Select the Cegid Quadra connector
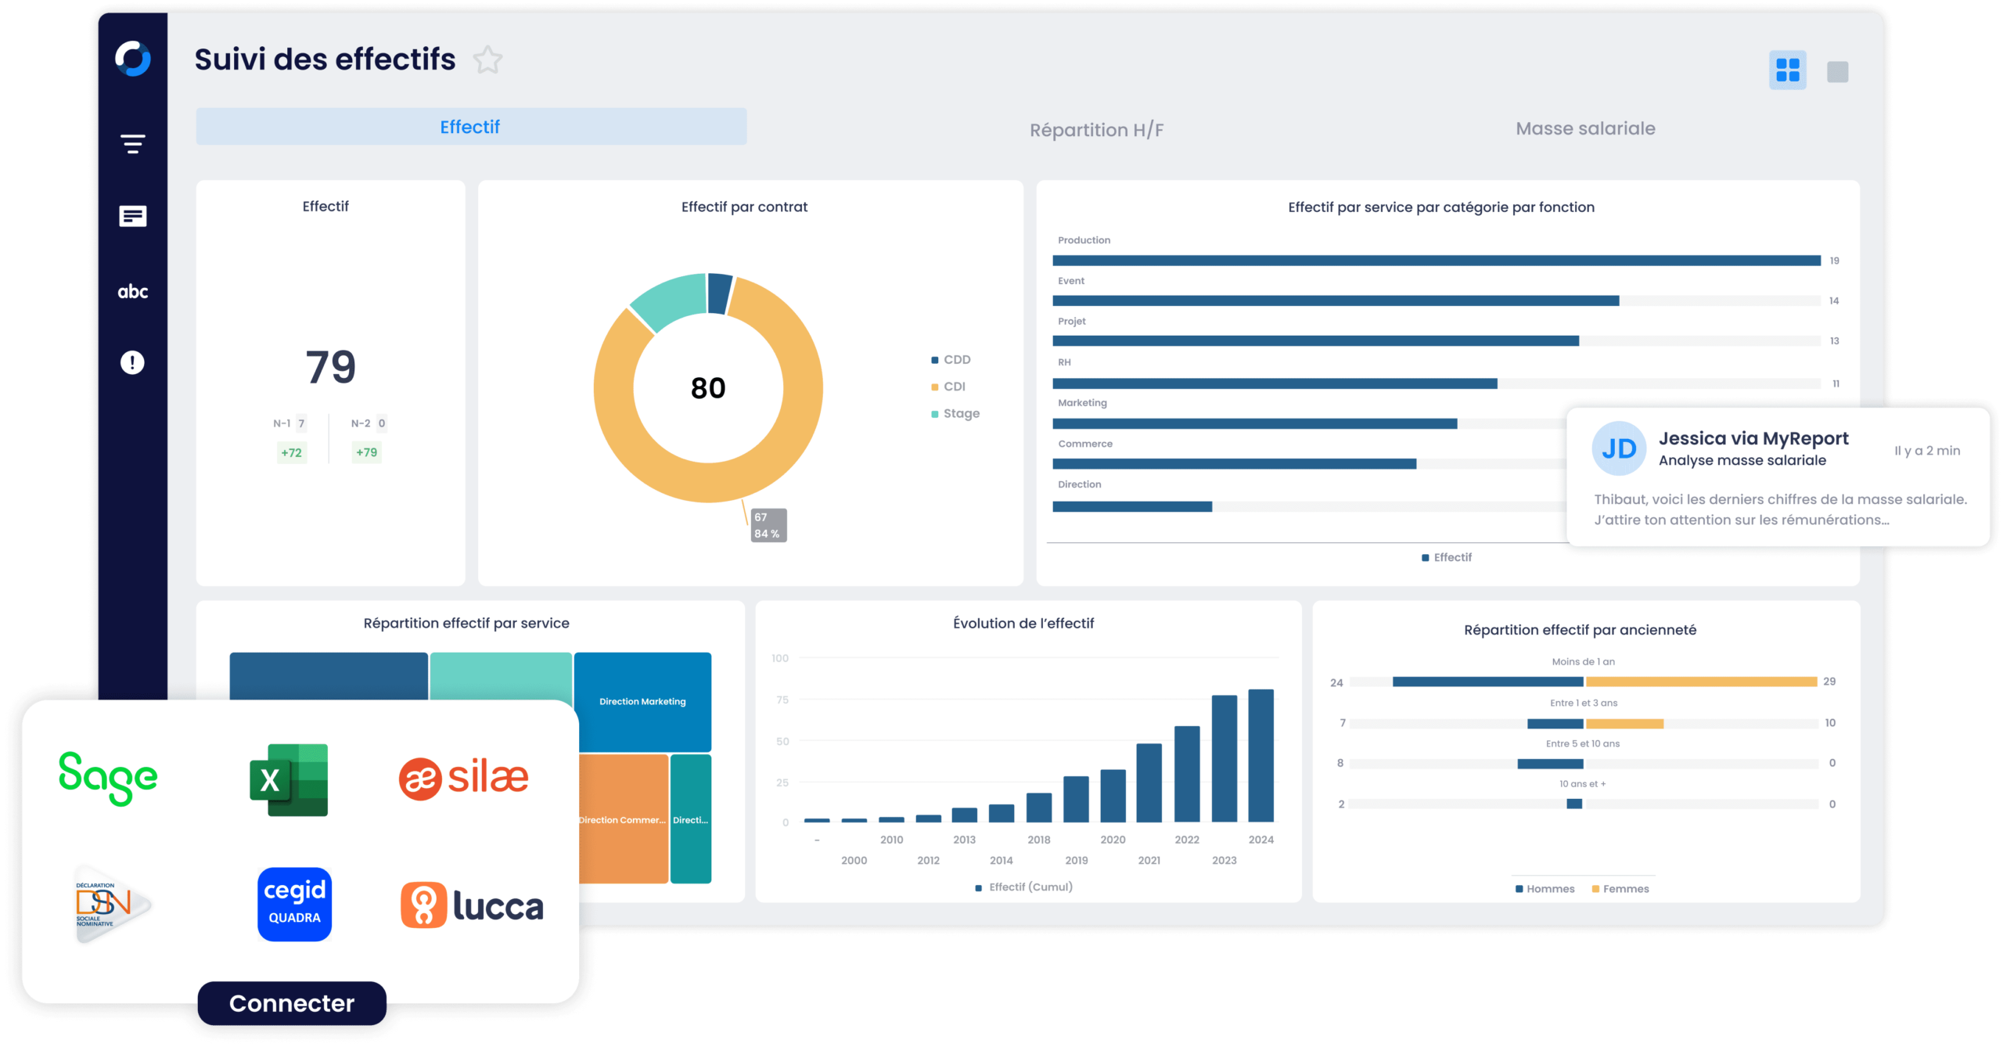The height and width of the screenshot is (1047, 2003). 294,904
